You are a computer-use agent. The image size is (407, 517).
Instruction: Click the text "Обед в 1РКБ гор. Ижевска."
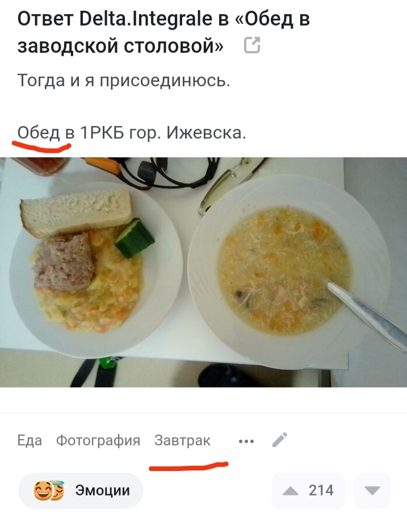(x=132, y=133)
